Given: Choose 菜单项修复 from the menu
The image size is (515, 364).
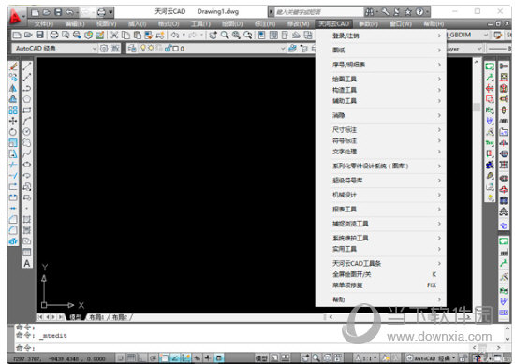Looking at the screenshot, I should pyautogui.click(x=381, y=285).
